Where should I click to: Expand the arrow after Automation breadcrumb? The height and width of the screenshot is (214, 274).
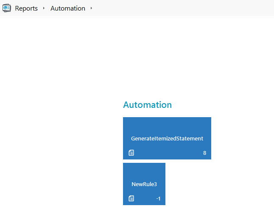pos(91,8)
